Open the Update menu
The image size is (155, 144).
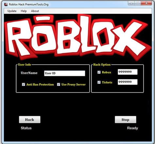click(12, 11)
